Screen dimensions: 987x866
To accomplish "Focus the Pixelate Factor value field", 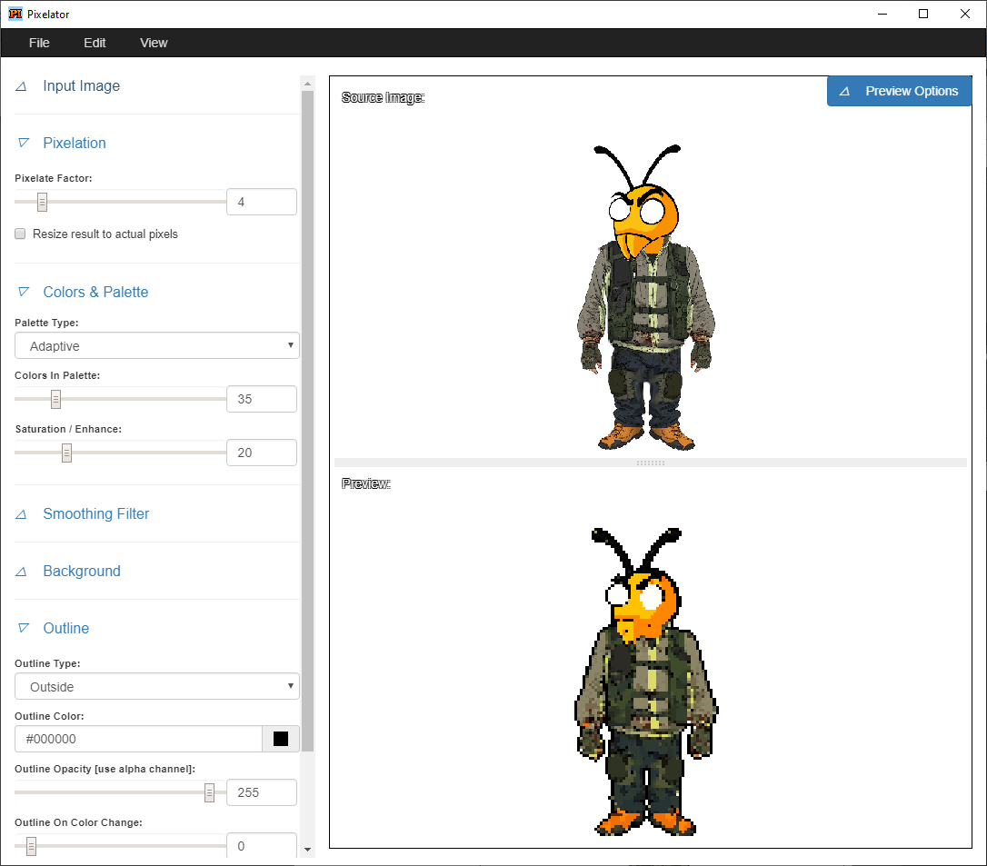I will (x=261, y=202).
